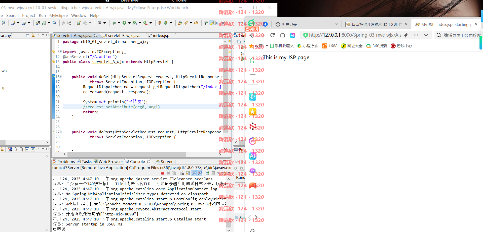The width and height of the screenshot is (483, 232).
Task: Click the green Run button in toolbar
Action: click(124, 23)
